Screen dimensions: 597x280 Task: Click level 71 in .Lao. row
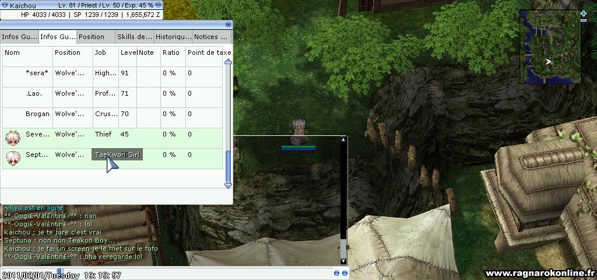point(125,93)
